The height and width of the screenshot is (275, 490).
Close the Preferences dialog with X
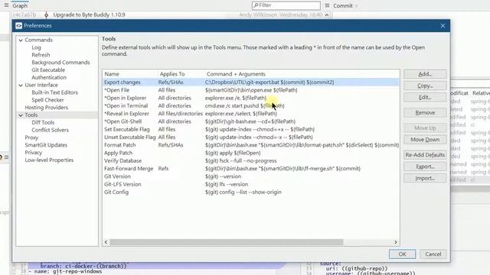(443, 26)
